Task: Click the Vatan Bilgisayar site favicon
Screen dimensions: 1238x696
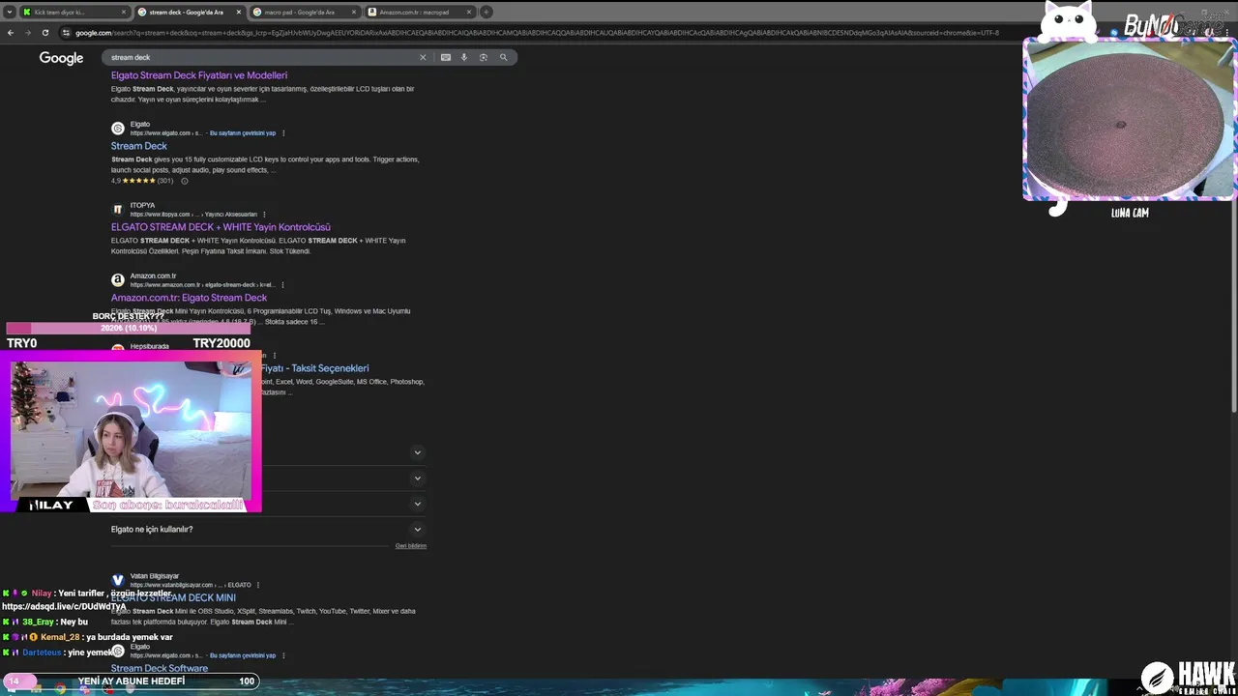Action: 118,580
